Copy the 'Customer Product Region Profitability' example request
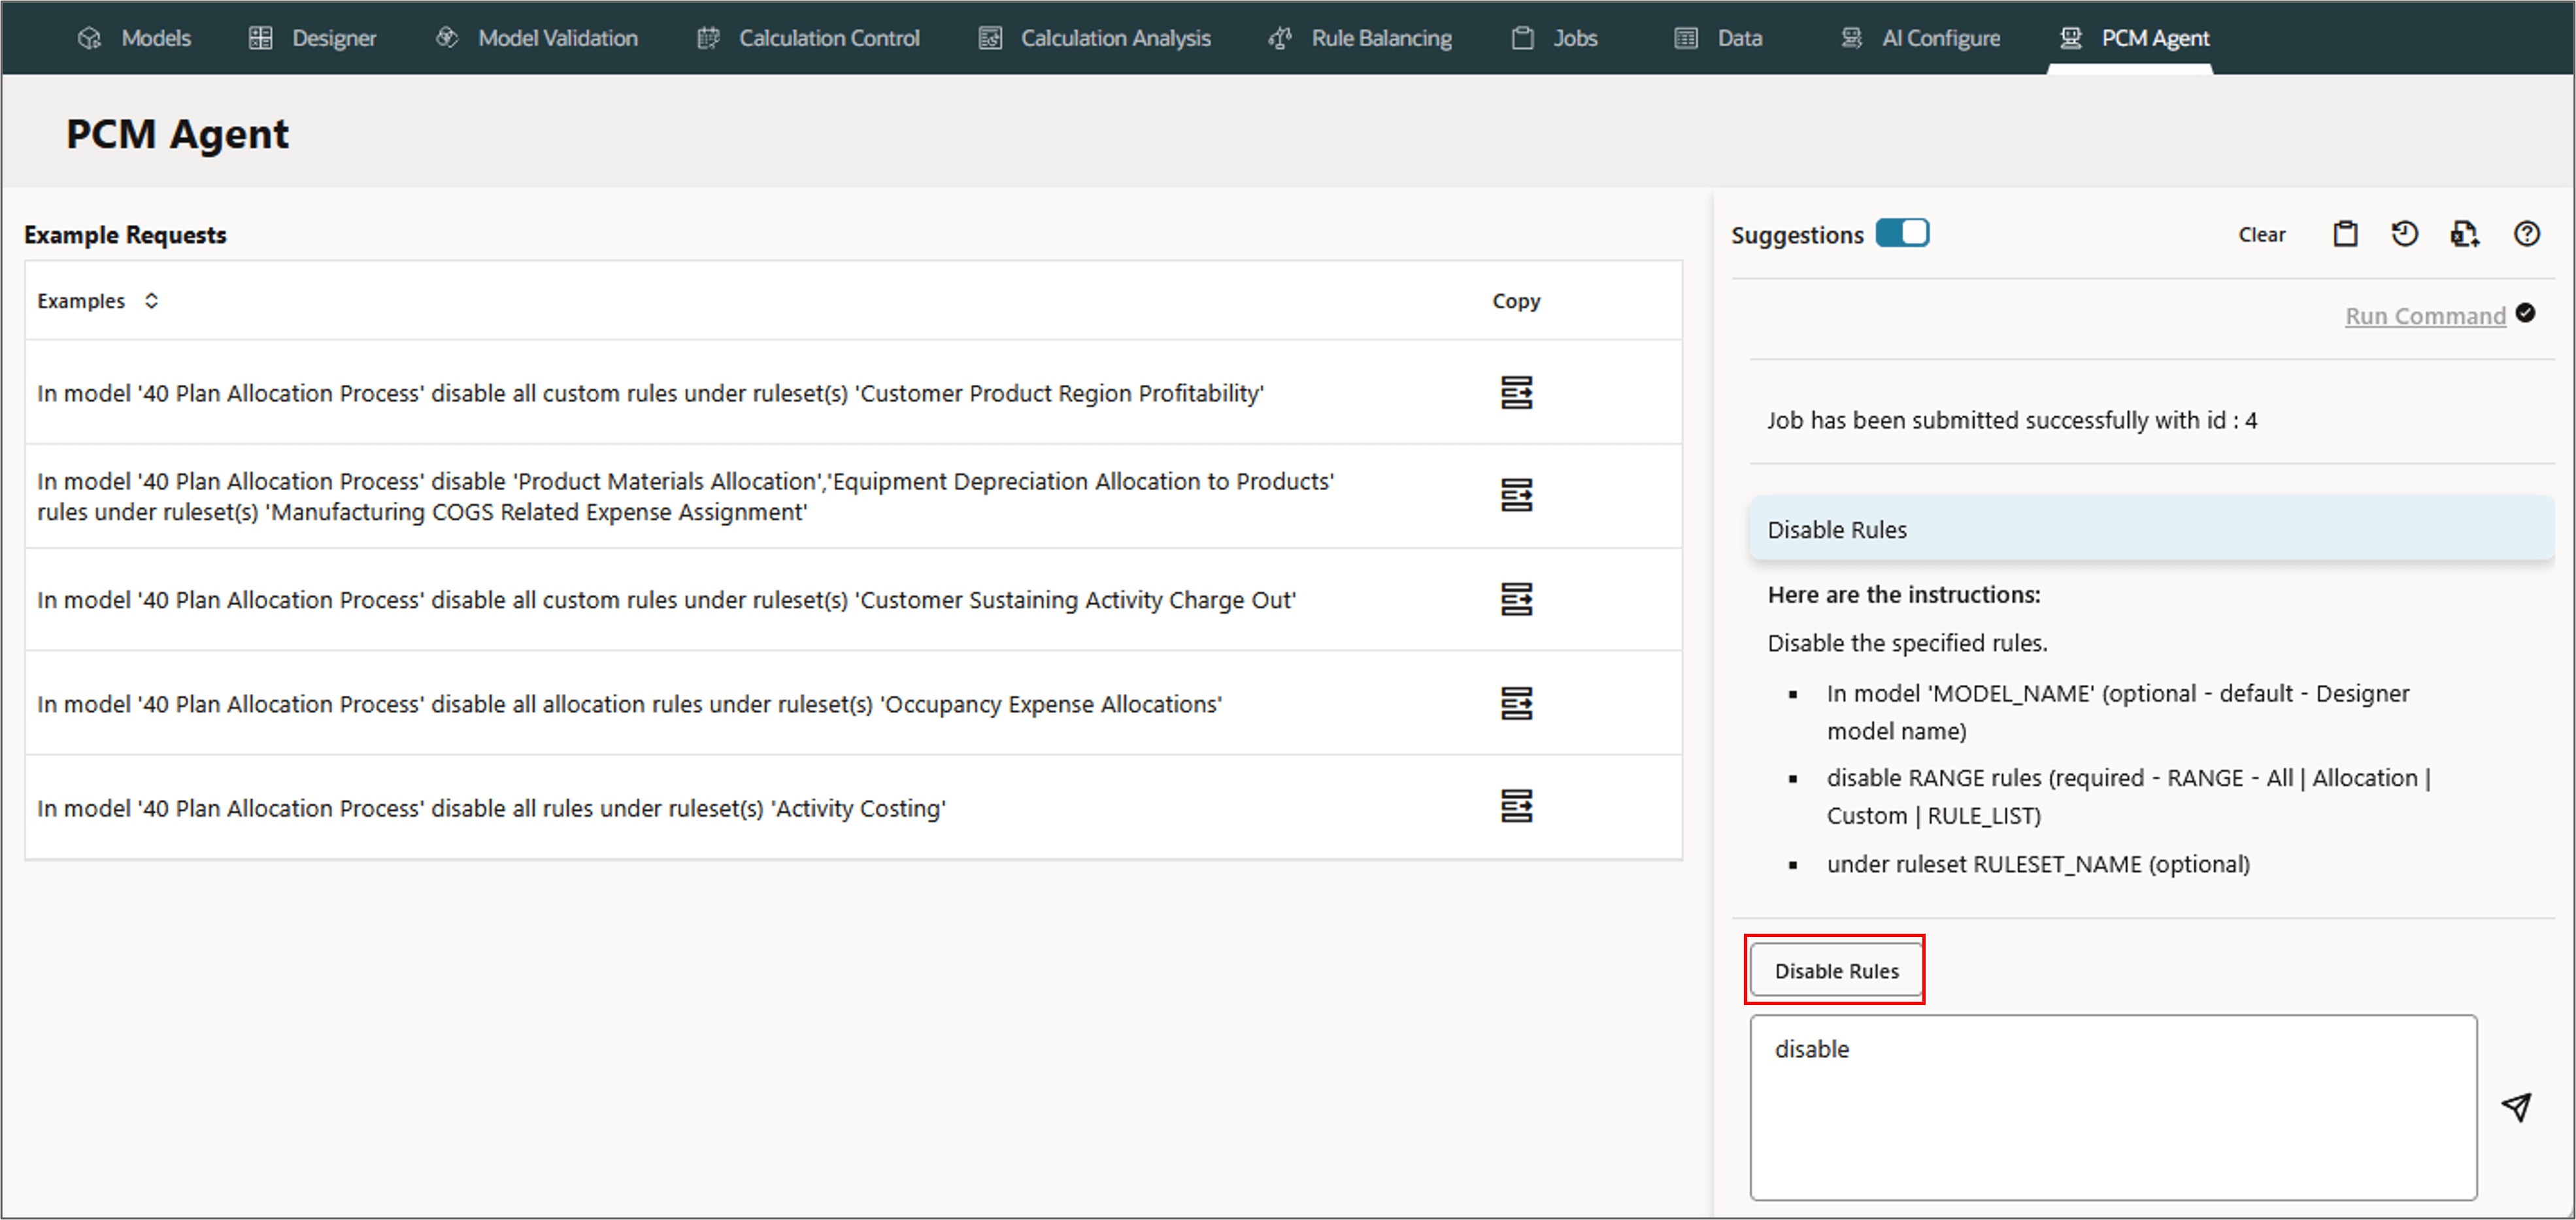2576x1220 pixels. click(1516, 392)
